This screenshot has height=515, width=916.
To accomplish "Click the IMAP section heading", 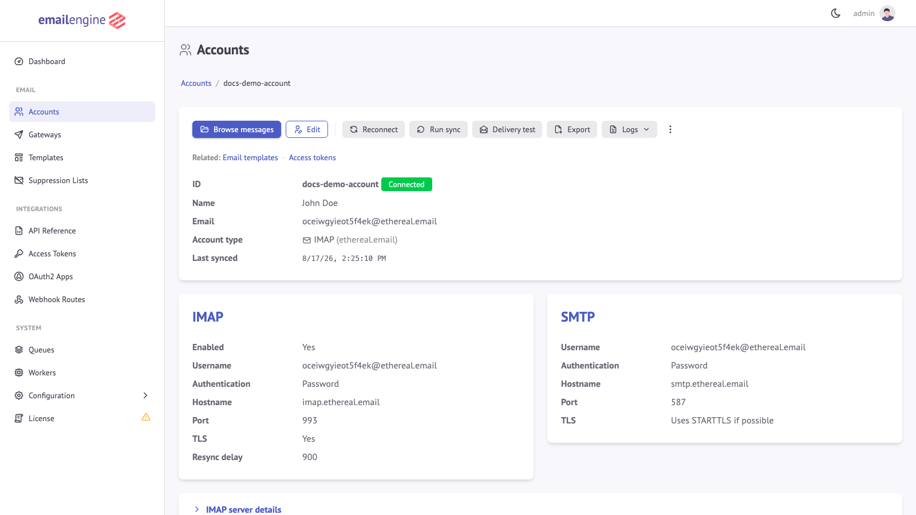I will [x=208, y=317].
